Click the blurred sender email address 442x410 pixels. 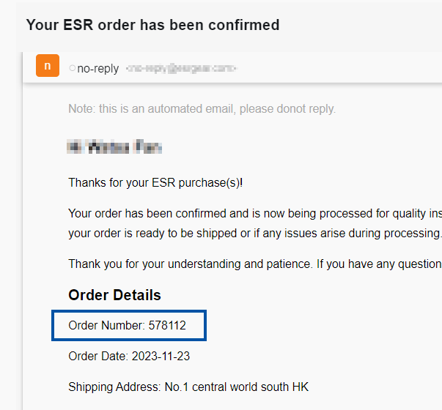pos(181,68)
